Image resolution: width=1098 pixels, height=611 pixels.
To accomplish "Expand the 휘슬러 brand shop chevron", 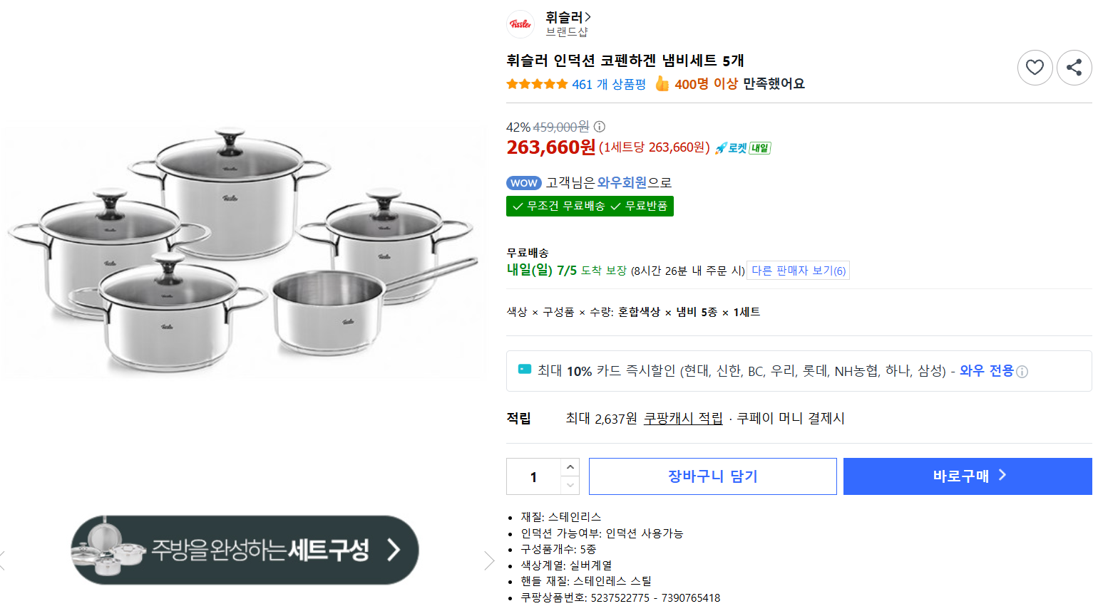I will (588, 17).
